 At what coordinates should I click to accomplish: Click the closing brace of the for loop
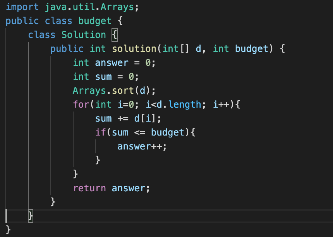point(76,174)
